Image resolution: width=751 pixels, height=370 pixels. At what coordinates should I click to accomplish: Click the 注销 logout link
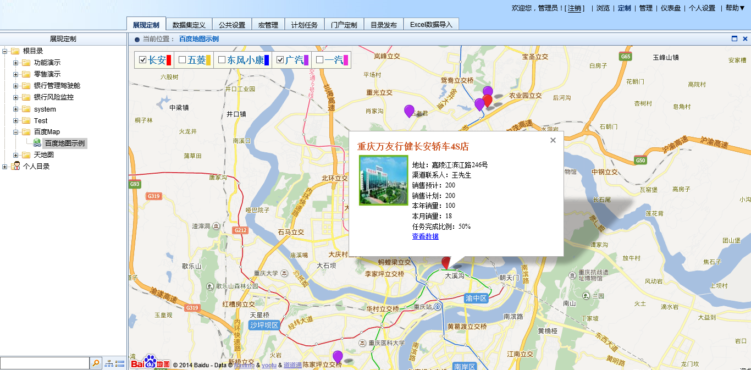pos(575,8)
